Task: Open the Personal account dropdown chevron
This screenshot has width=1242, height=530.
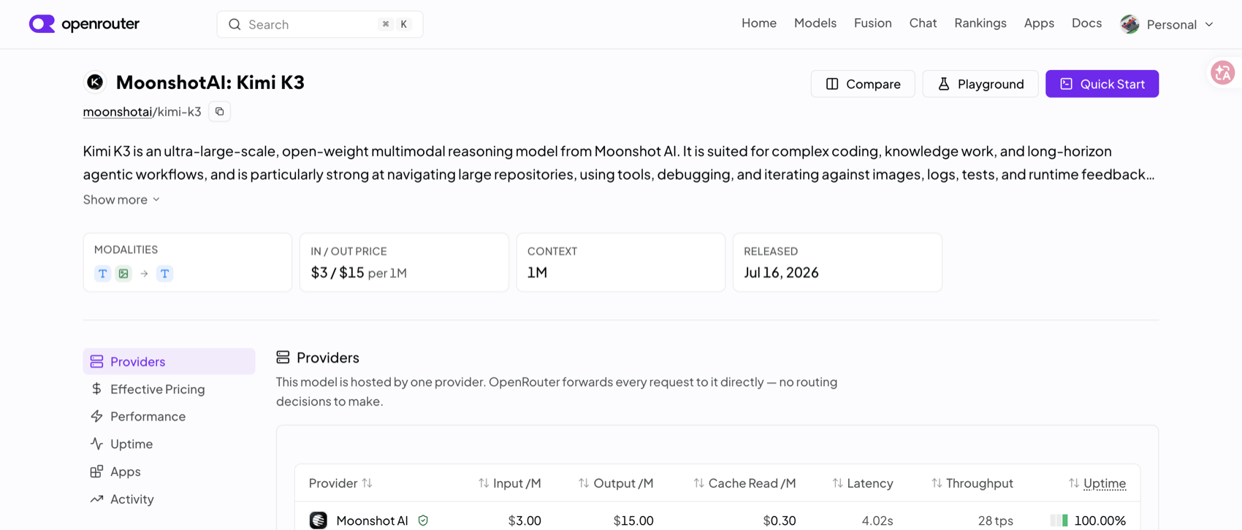Action: coord(1209,25)
